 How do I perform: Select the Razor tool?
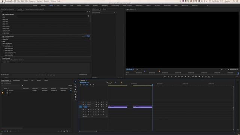pyautogui.click(x=75, y=89)
